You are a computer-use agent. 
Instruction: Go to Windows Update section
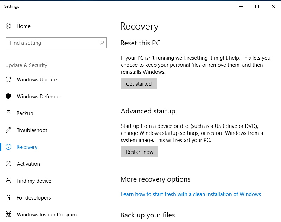click(37, 79)
